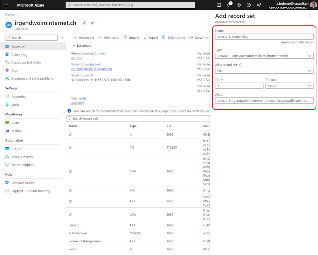
Task: Click the Search record sets filter box
Action: click(x=138, y=118)
